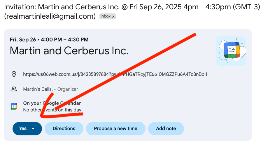Click the realmartinleali@gmail.com address in subject
The height and width of the screenshot is (145, 263).
50,17
